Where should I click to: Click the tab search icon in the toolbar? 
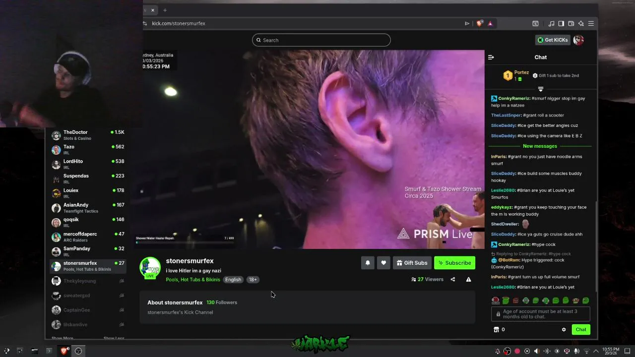535,23
